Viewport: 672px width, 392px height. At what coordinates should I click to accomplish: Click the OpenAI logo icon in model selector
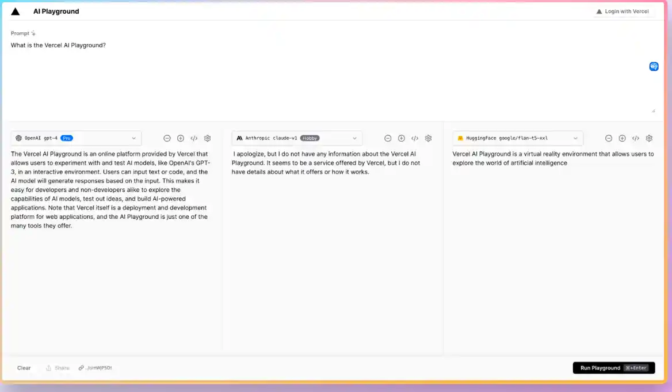pos(18,138)
